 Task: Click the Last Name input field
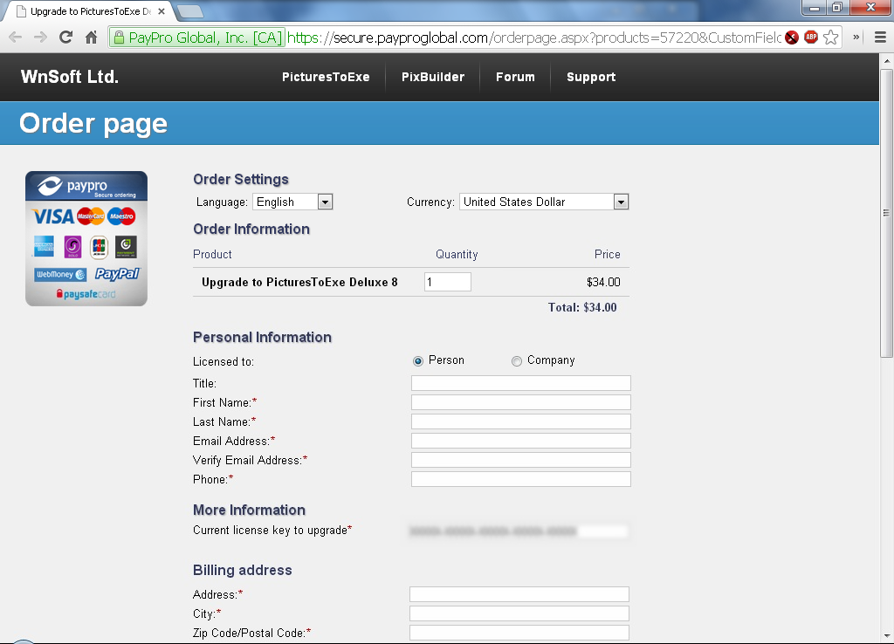coord(520,421)
